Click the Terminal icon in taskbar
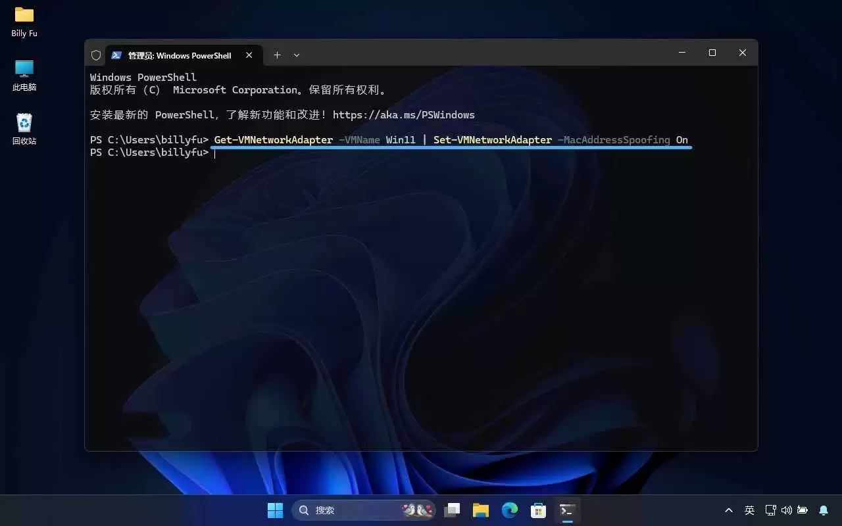This screenshot has height=526, width=842. click(568, 510)
